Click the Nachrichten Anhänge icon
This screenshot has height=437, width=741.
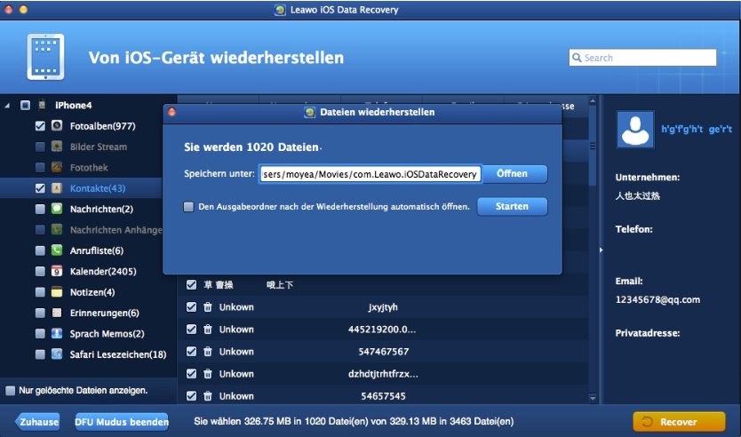pos(57,229)
